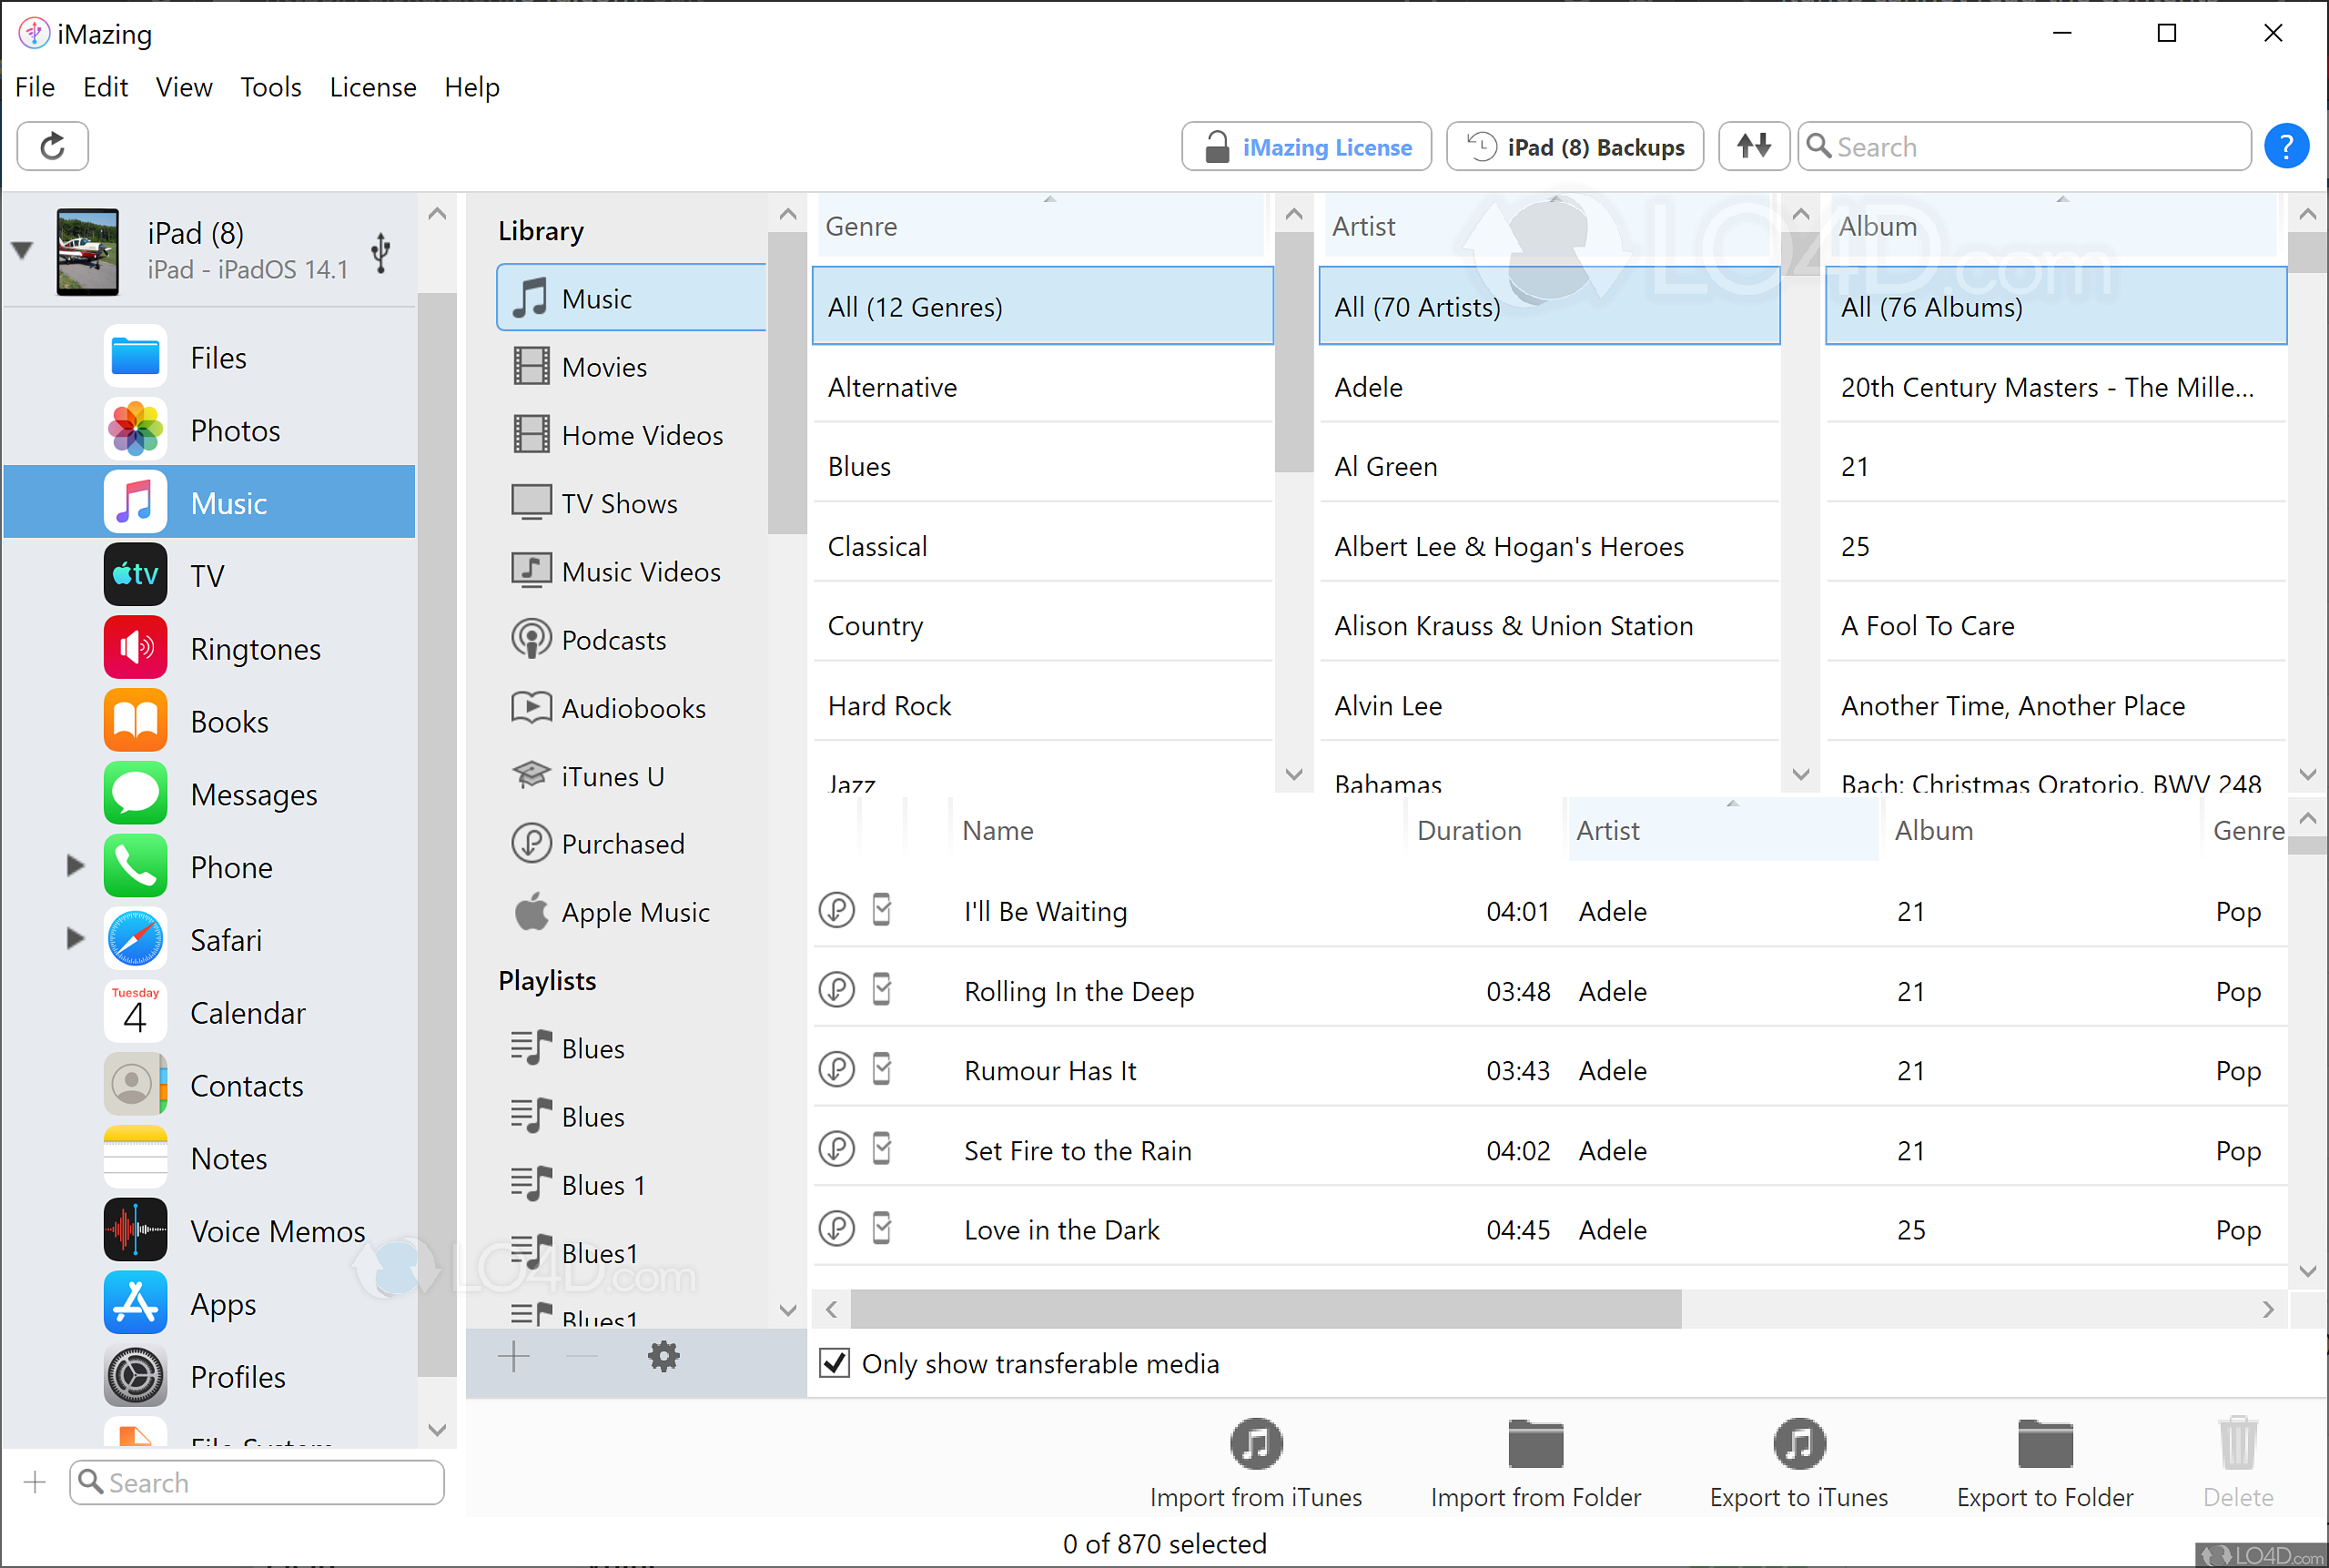Select album A Fool To Care
This screenshot has width=2329, height=1568.
[x=2055, y=626]
